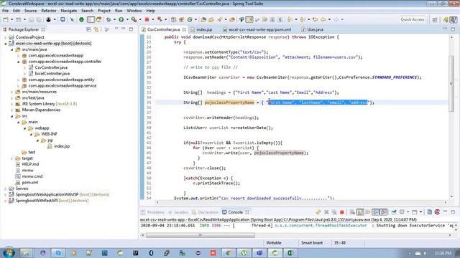Click the Debug bug toolbar icon
The width and height of the screenshot is (460, 258).
[109, 19]
